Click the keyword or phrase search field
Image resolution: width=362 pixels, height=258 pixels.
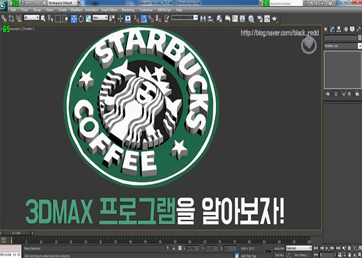(x=286, y=4)
